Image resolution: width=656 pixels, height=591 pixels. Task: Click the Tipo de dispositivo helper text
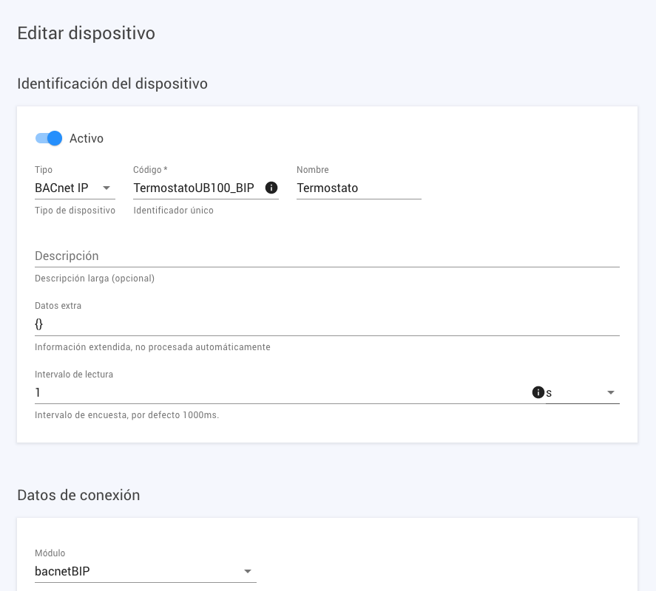[75, 210]
